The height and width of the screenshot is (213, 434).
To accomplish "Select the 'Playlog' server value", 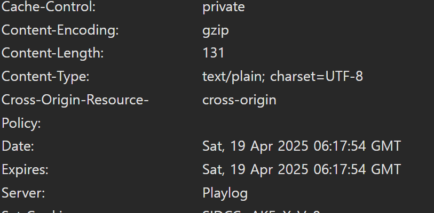I will coord(225,193).
